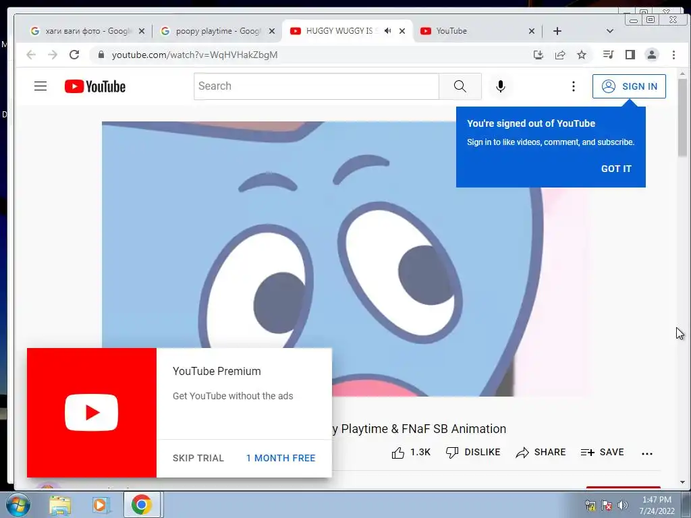Click the taskbar clock
691x518 pixels.
[x=657, y=505]
